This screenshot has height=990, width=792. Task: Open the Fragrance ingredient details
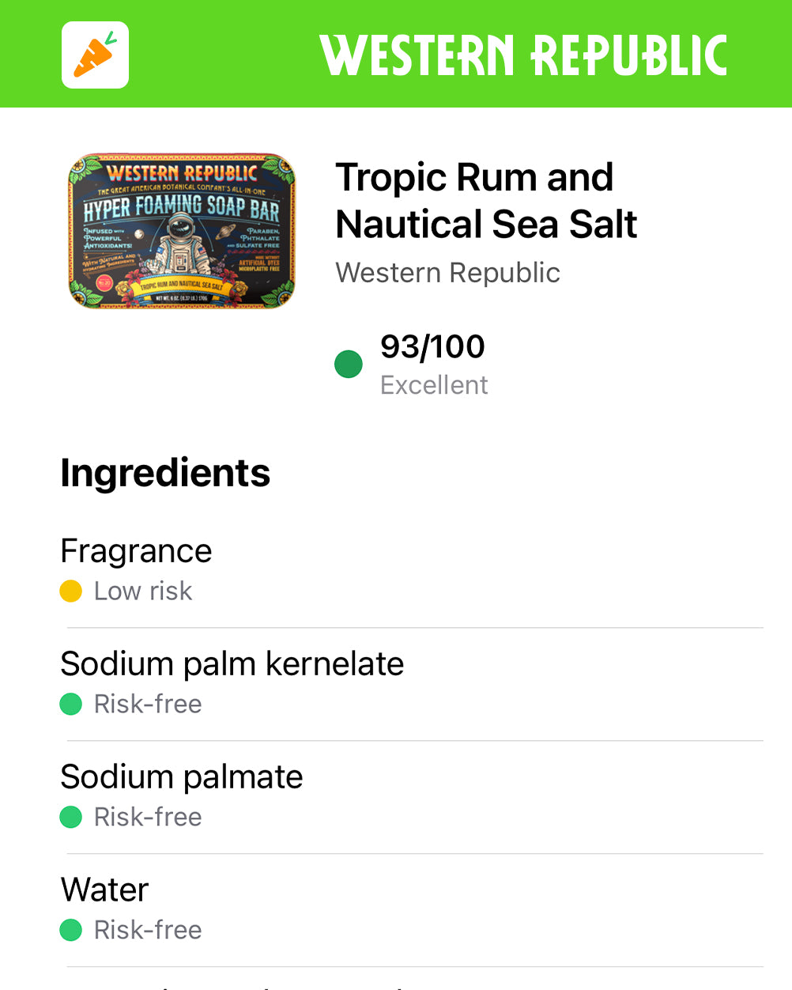click(x=412, y=571)
